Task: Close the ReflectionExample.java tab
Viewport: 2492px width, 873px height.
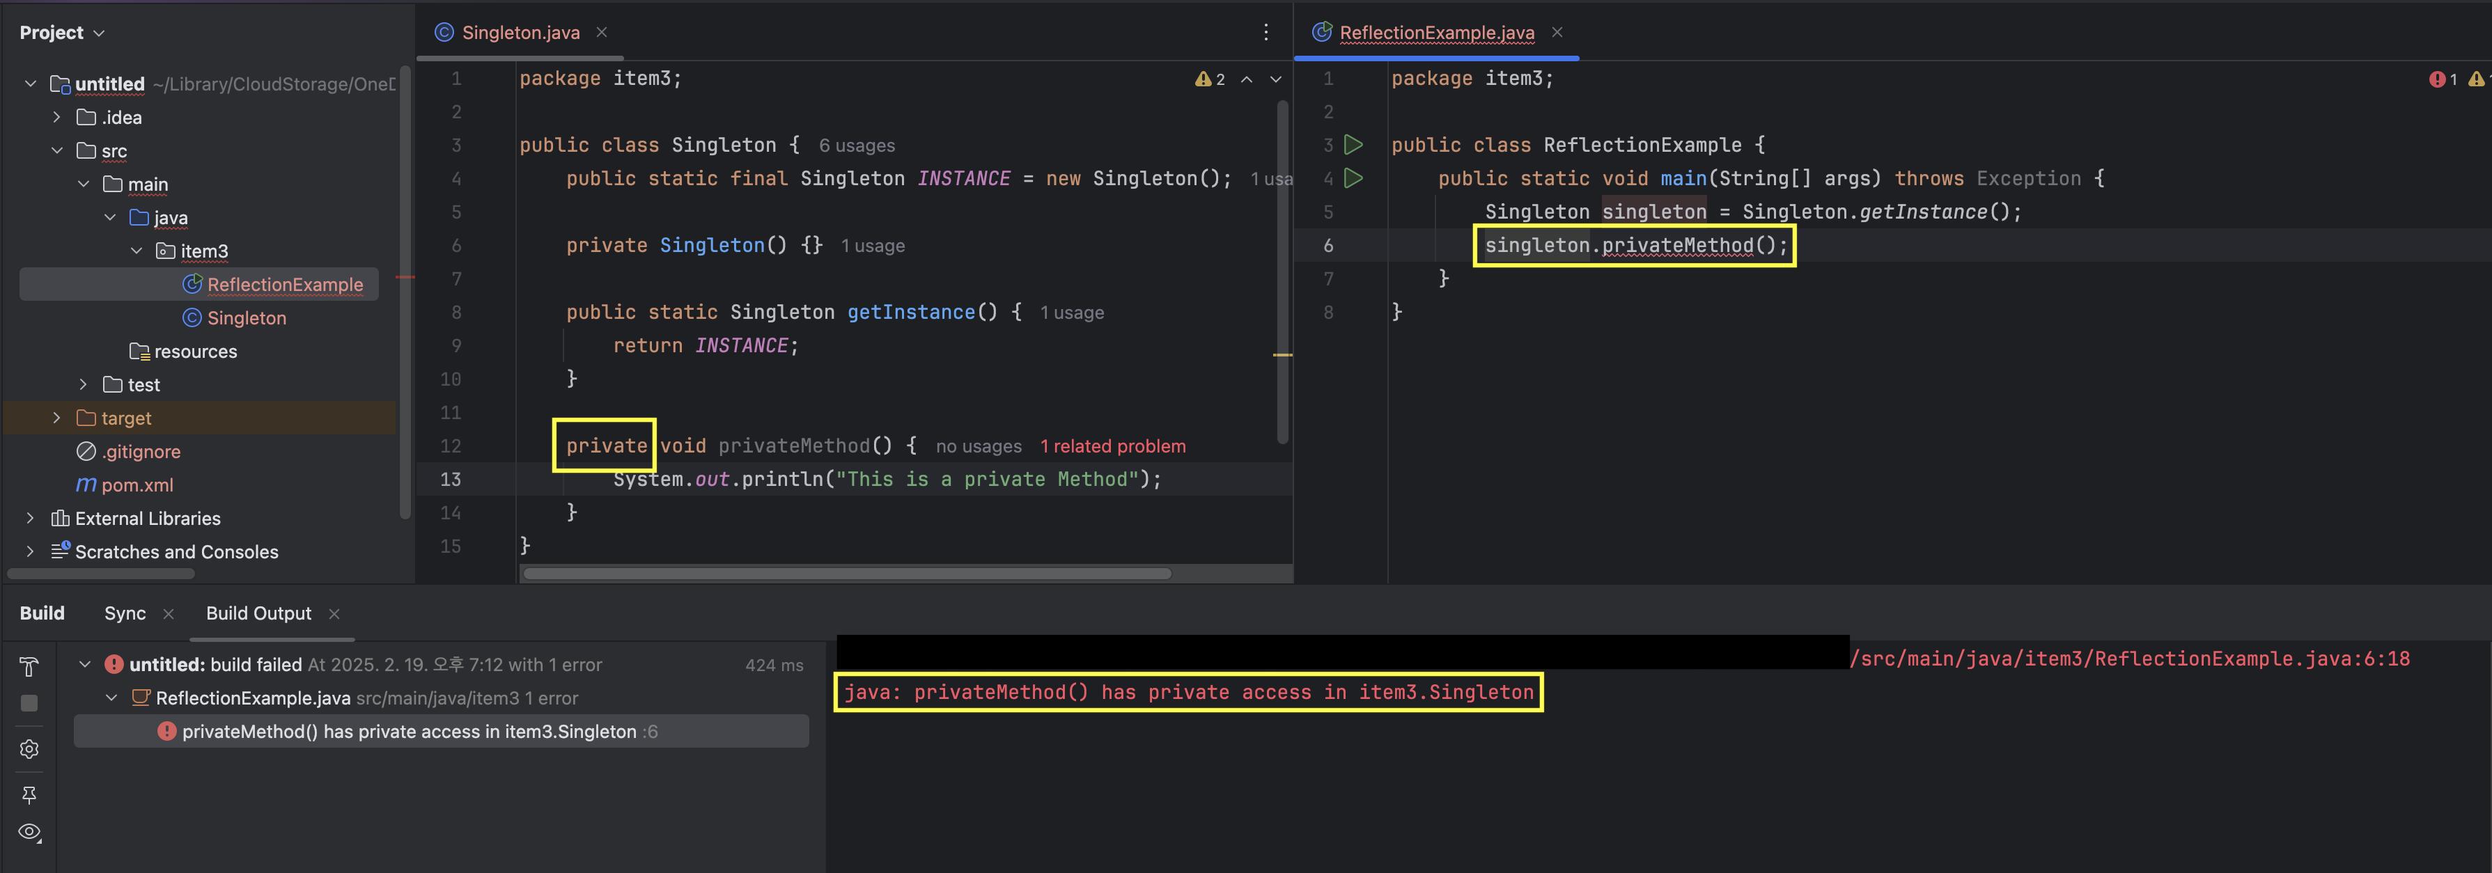Action: click(x=1557, y=33)
